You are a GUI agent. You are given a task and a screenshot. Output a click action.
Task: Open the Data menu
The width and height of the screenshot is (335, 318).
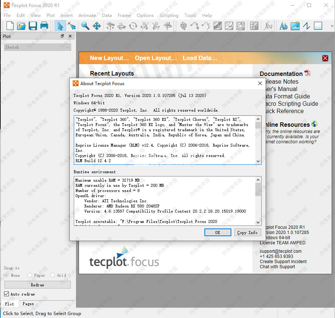pos(107,15)
